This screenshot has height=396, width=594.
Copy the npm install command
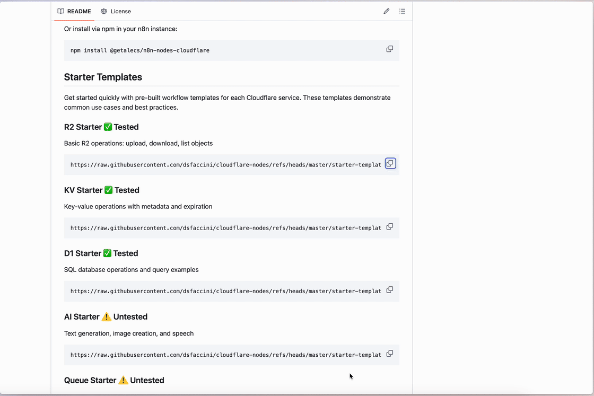[x=390, y=49]
